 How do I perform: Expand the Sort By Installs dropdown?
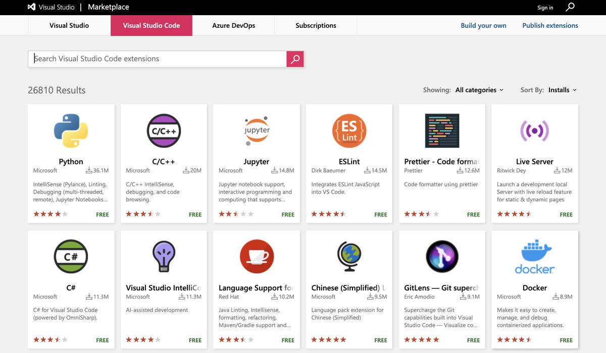click(562, 90)
